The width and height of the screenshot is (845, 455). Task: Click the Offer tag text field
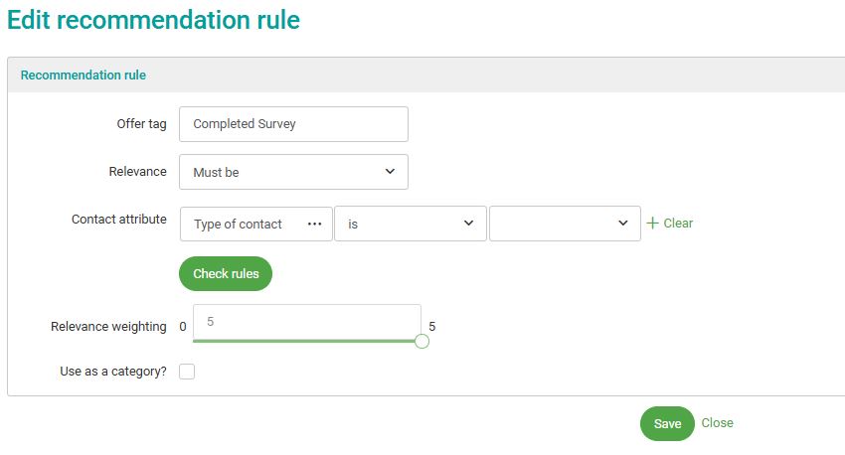coord(293,124)
